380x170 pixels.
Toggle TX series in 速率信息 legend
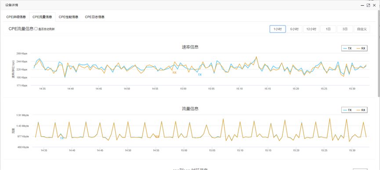pyautogui.click(x=347, y=48)
